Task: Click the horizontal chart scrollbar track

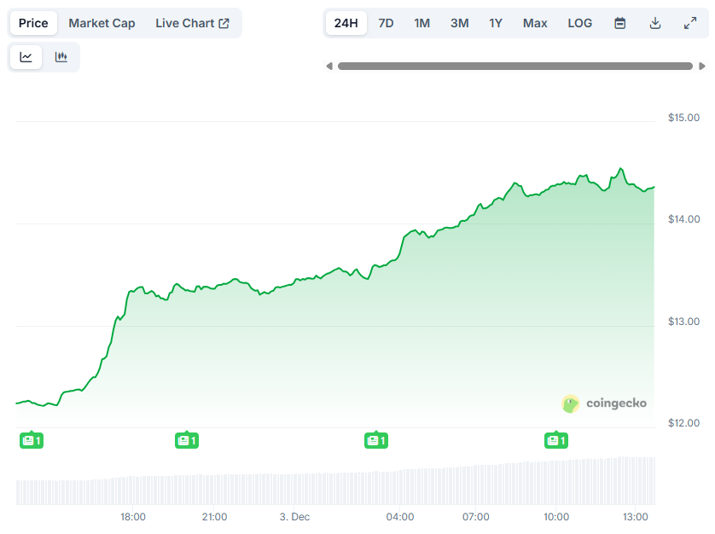Action: tap(517, 65)
